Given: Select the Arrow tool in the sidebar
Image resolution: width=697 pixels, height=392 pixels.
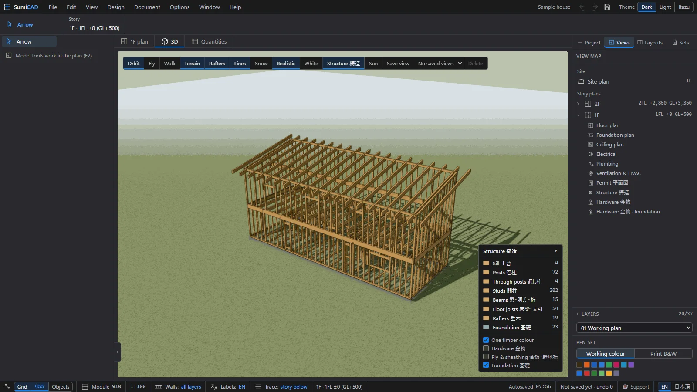Looking at the screenshot, I should 29,41.
